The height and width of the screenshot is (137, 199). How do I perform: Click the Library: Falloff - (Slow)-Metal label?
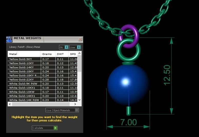coord(25,47)
